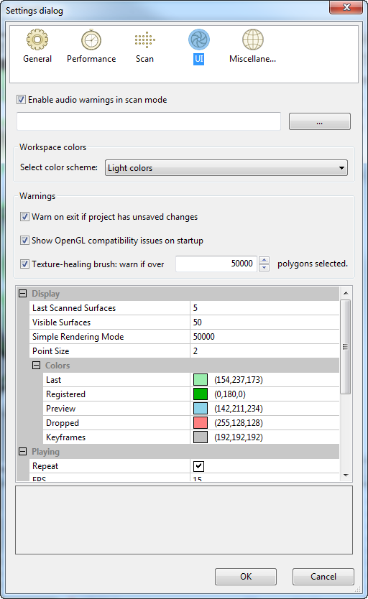Screen dimensions: 368x599
Task: Select the UI settings icon
Action: point(198,40)
